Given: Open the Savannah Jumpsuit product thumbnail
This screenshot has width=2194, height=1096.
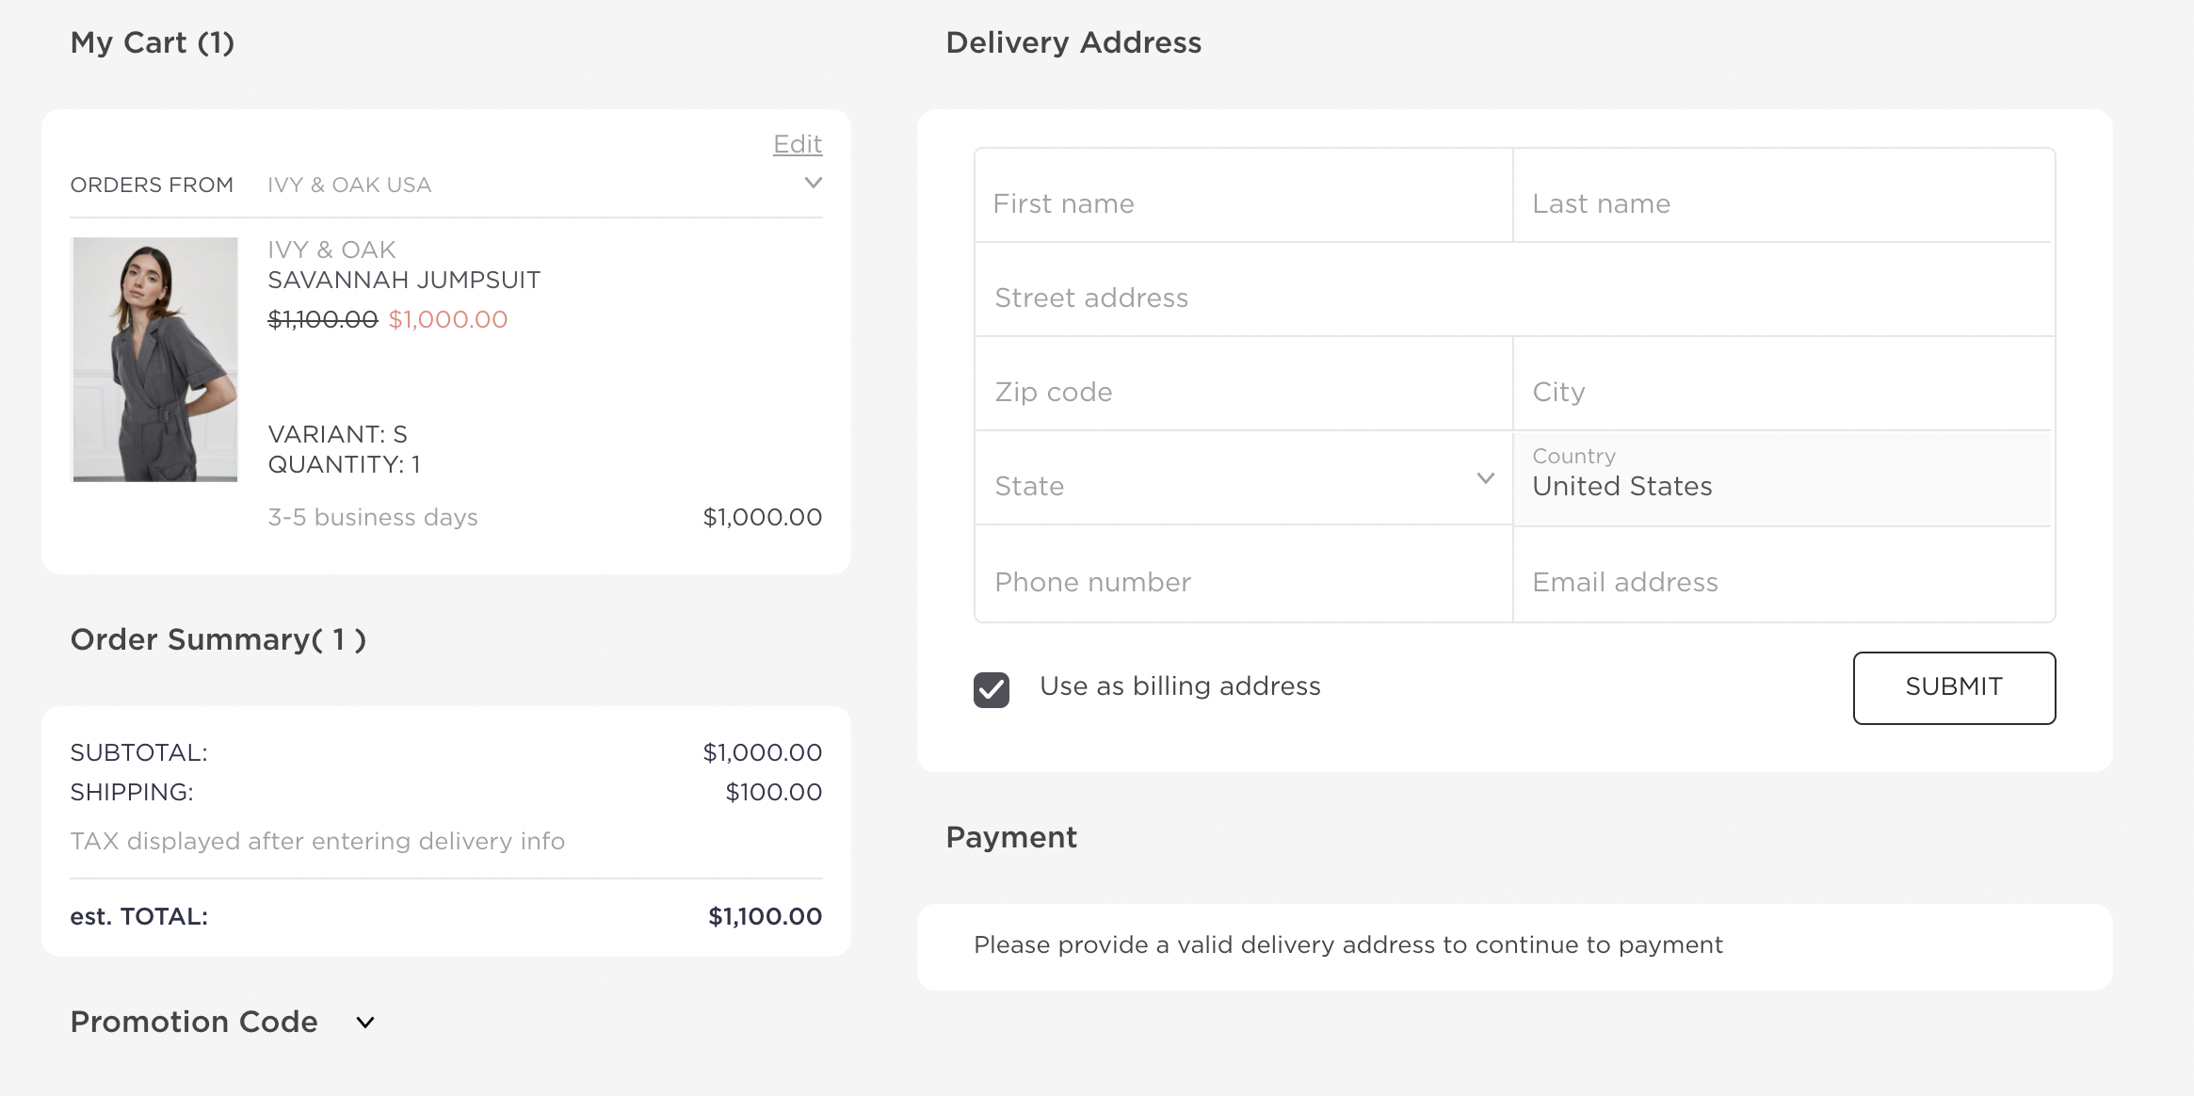Looking at the screenshot, I should pos(155,360).
